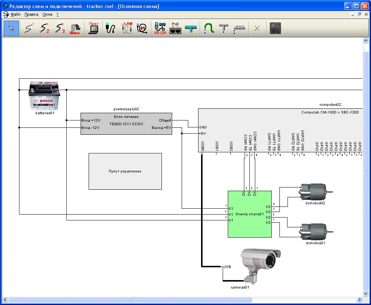Click the computers02 label
371x305 pixels.
pyautogui.click(x=330, y=105)
